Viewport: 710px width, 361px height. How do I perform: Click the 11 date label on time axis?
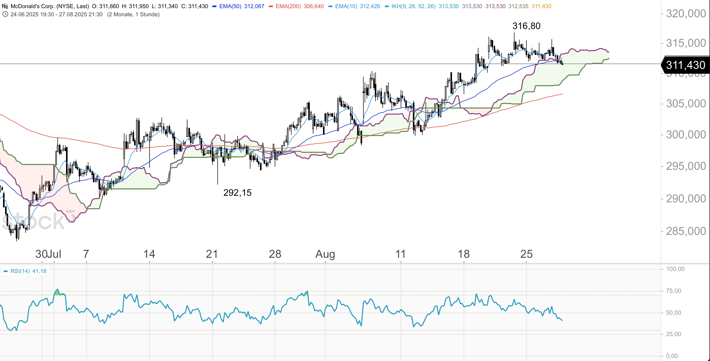(400, 254)
